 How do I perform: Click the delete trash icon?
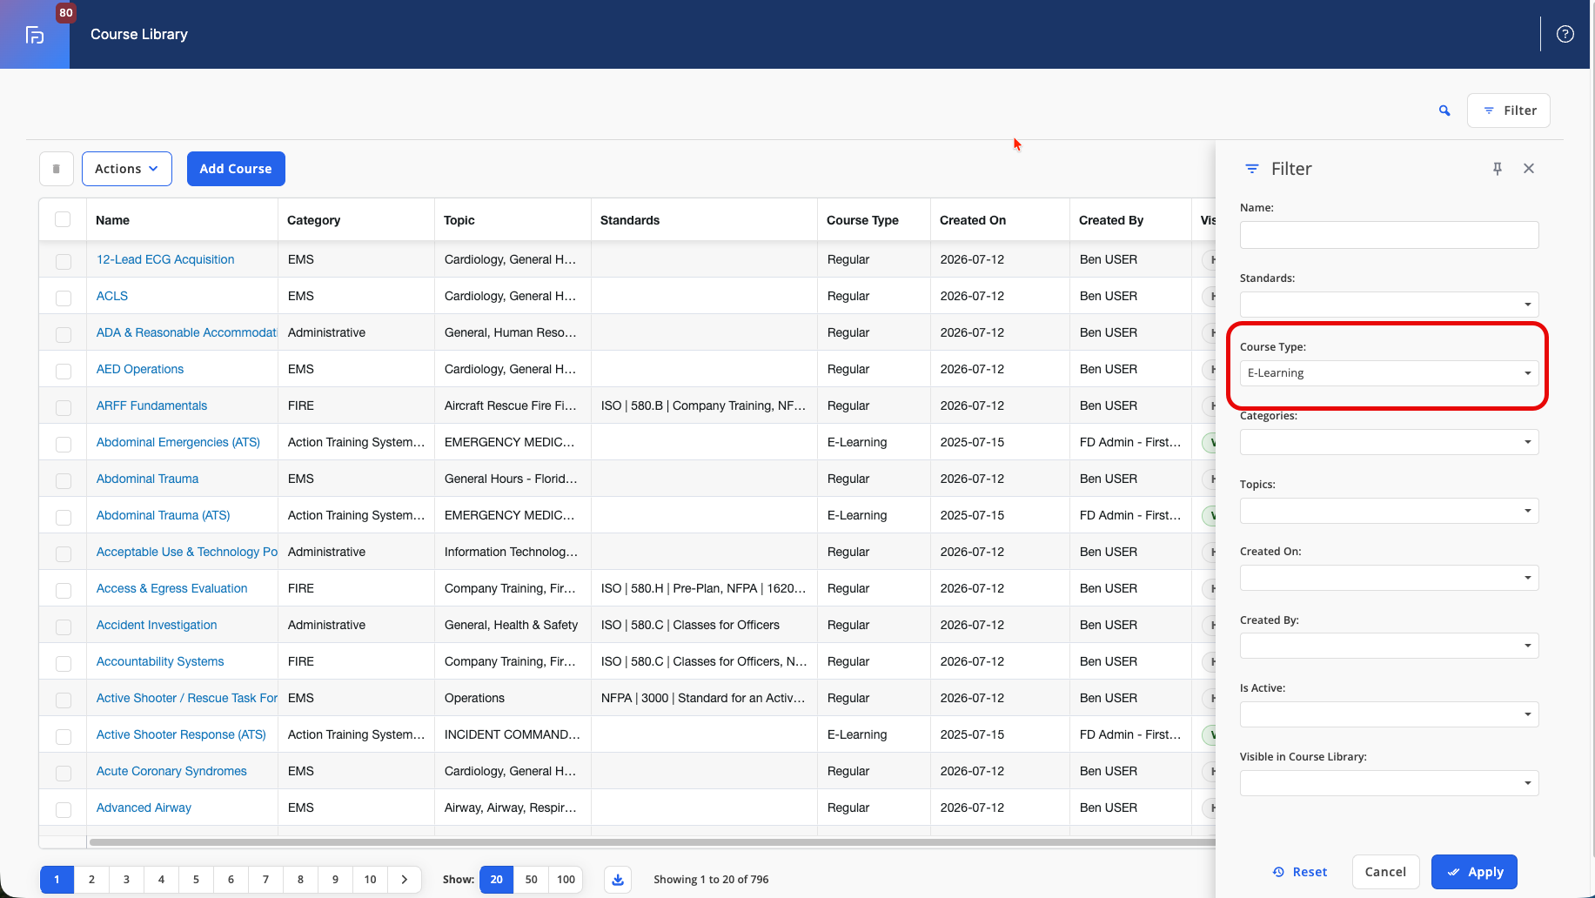57,169
